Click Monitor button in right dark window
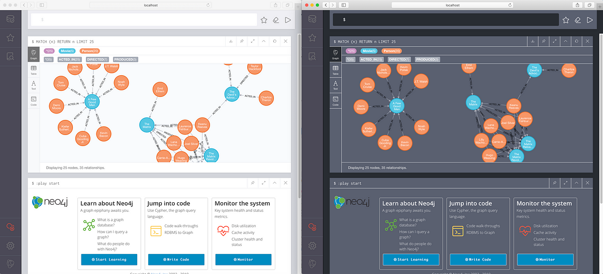Image resolution: width=603 pixels, height=274 pixels. coord(545,259)
